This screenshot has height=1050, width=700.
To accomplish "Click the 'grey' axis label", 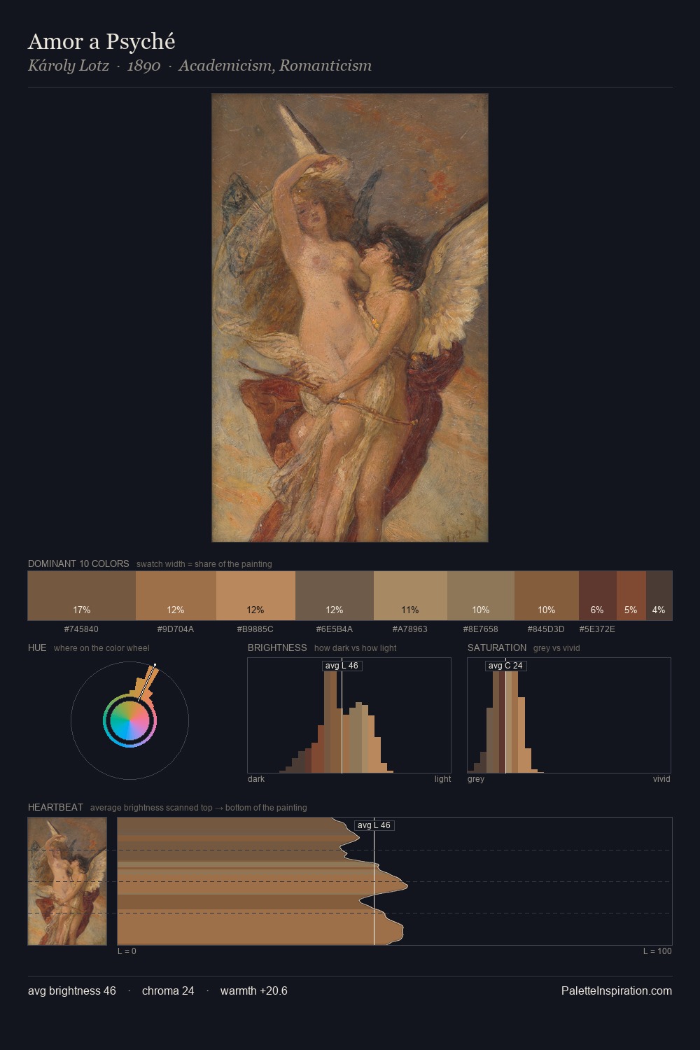I will pyautogui.click(x=476, y=779).
